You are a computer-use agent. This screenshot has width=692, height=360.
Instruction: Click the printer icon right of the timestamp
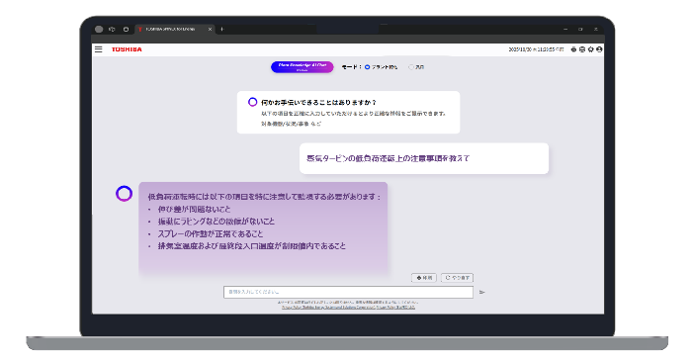(573, 49)
